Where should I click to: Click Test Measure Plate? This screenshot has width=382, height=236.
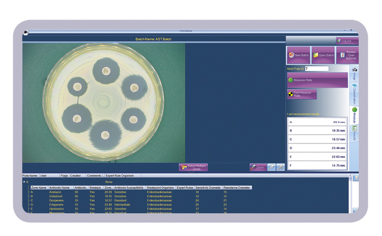click(x=302, y=94)
